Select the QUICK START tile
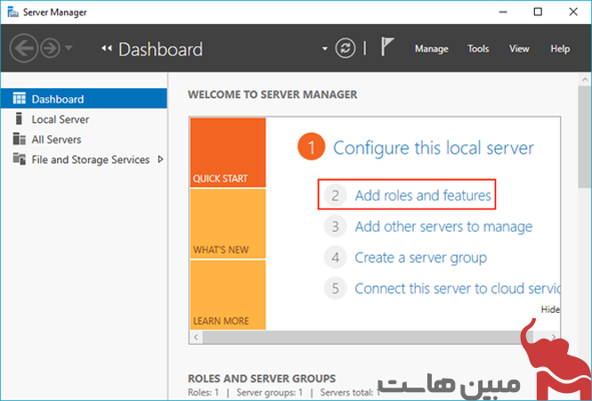This screenshot has height=401, width=592. [x=228, y=152]
